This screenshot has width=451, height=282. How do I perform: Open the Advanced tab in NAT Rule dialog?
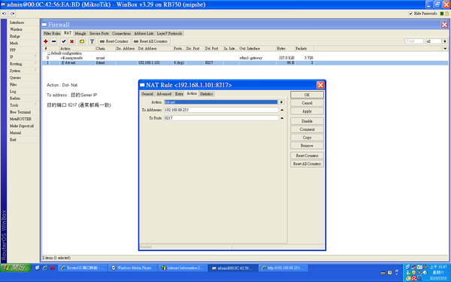click(164, 94)
